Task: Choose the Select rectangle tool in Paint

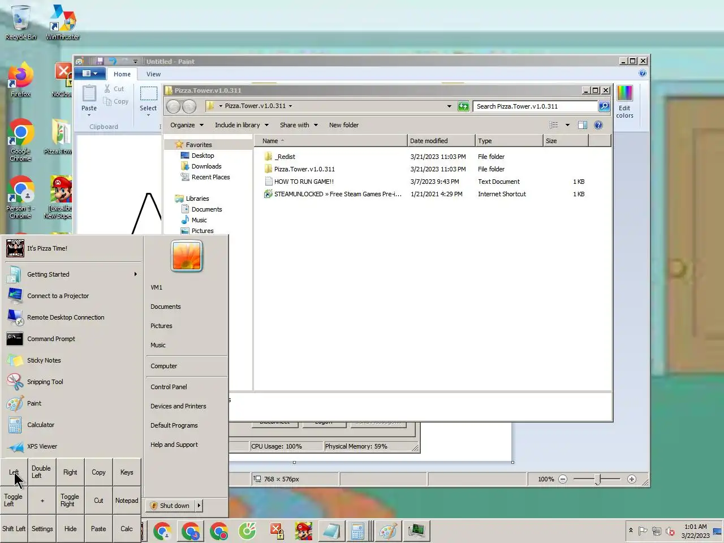Action: [148, 93]
